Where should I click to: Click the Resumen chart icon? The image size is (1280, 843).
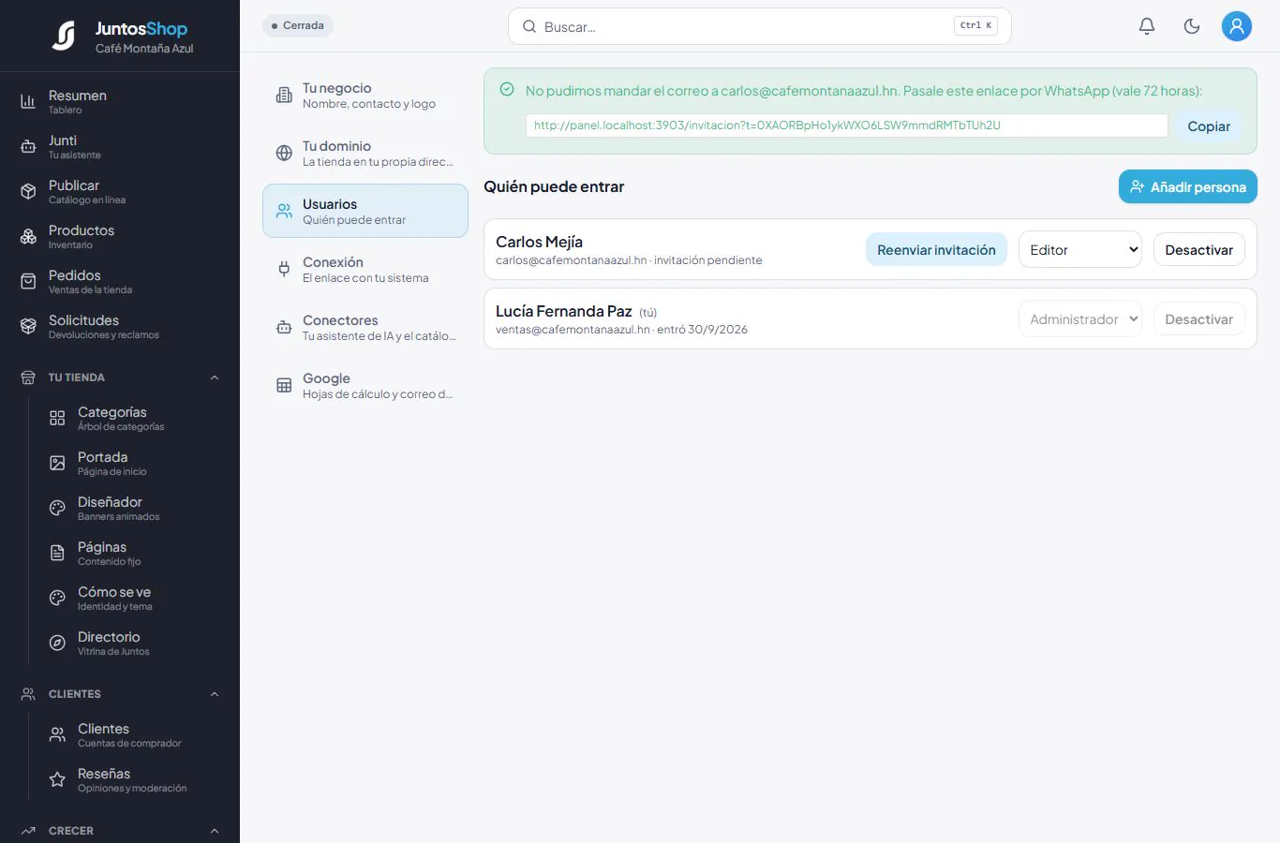click(x=28, y=101)
